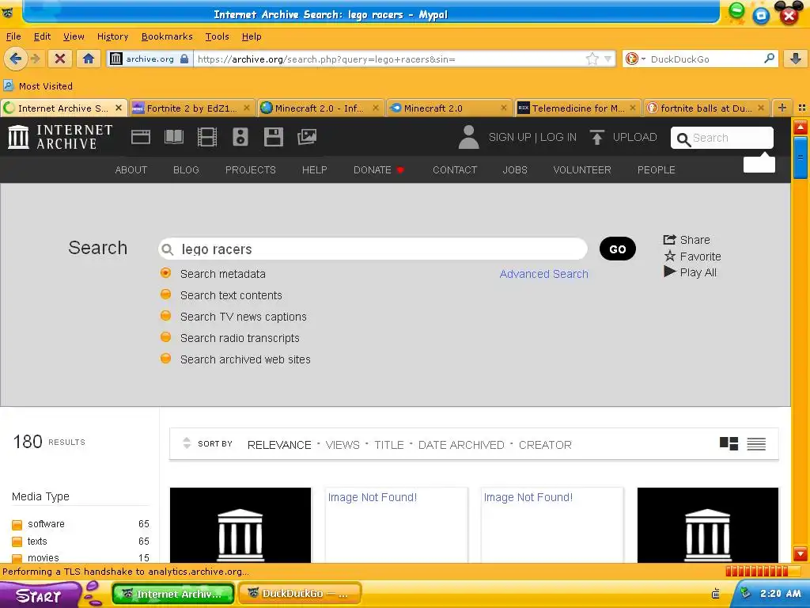Click the header Search input box
This screenshot has width=810, height=608.
coord(721,138)
